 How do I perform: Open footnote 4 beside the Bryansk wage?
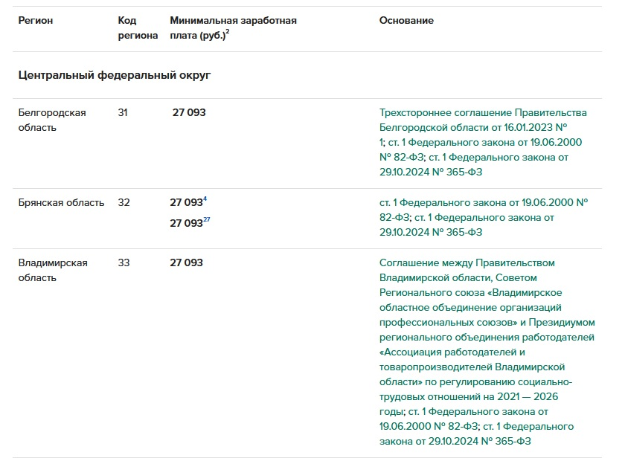tap(205, 199)
